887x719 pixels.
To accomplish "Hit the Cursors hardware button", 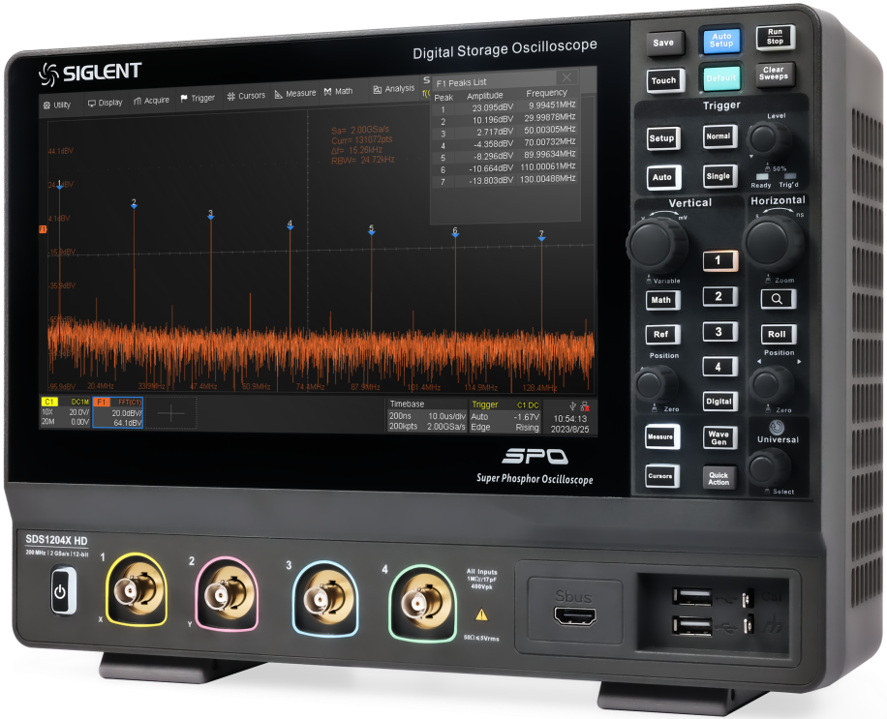I will [661, 476].
